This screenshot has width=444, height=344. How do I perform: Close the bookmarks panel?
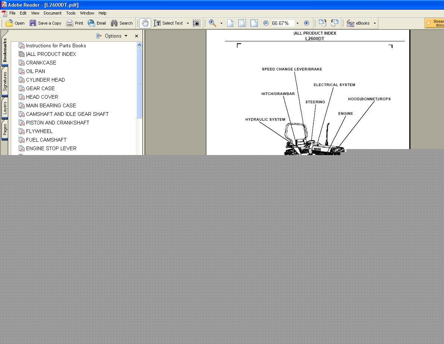[137, 36]
